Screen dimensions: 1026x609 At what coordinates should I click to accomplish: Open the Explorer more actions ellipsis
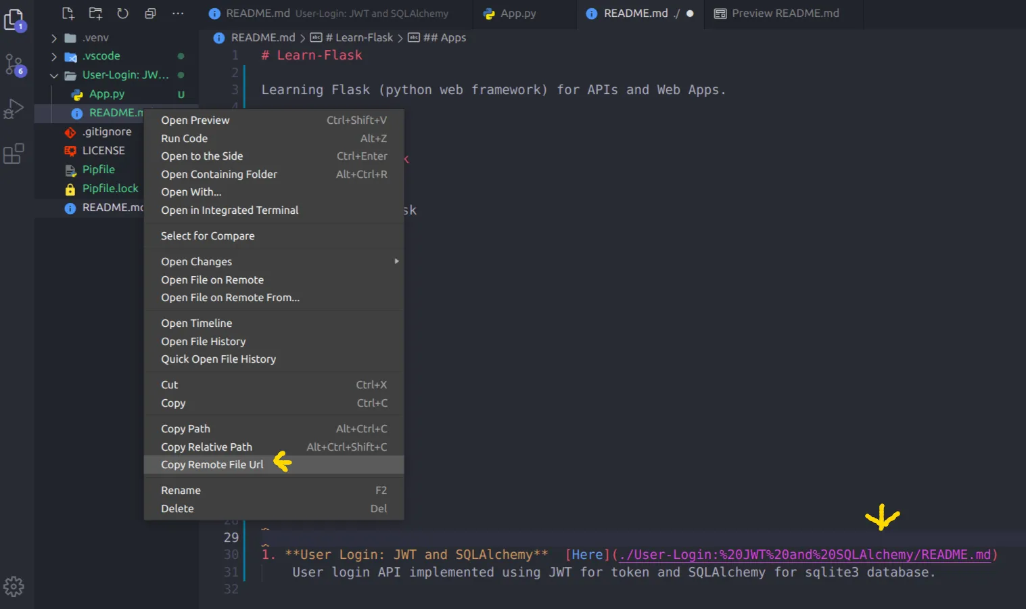pyautogui.click(x=178, y=14)
